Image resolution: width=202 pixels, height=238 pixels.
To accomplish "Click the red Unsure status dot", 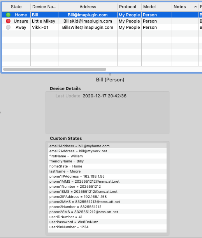I will coord(8,21).
